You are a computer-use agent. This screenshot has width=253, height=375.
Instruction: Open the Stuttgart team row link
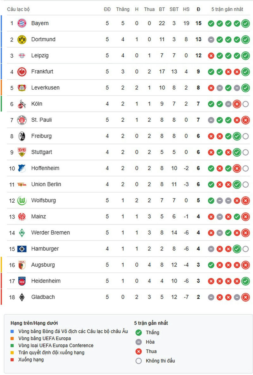(x=41, y=152)
